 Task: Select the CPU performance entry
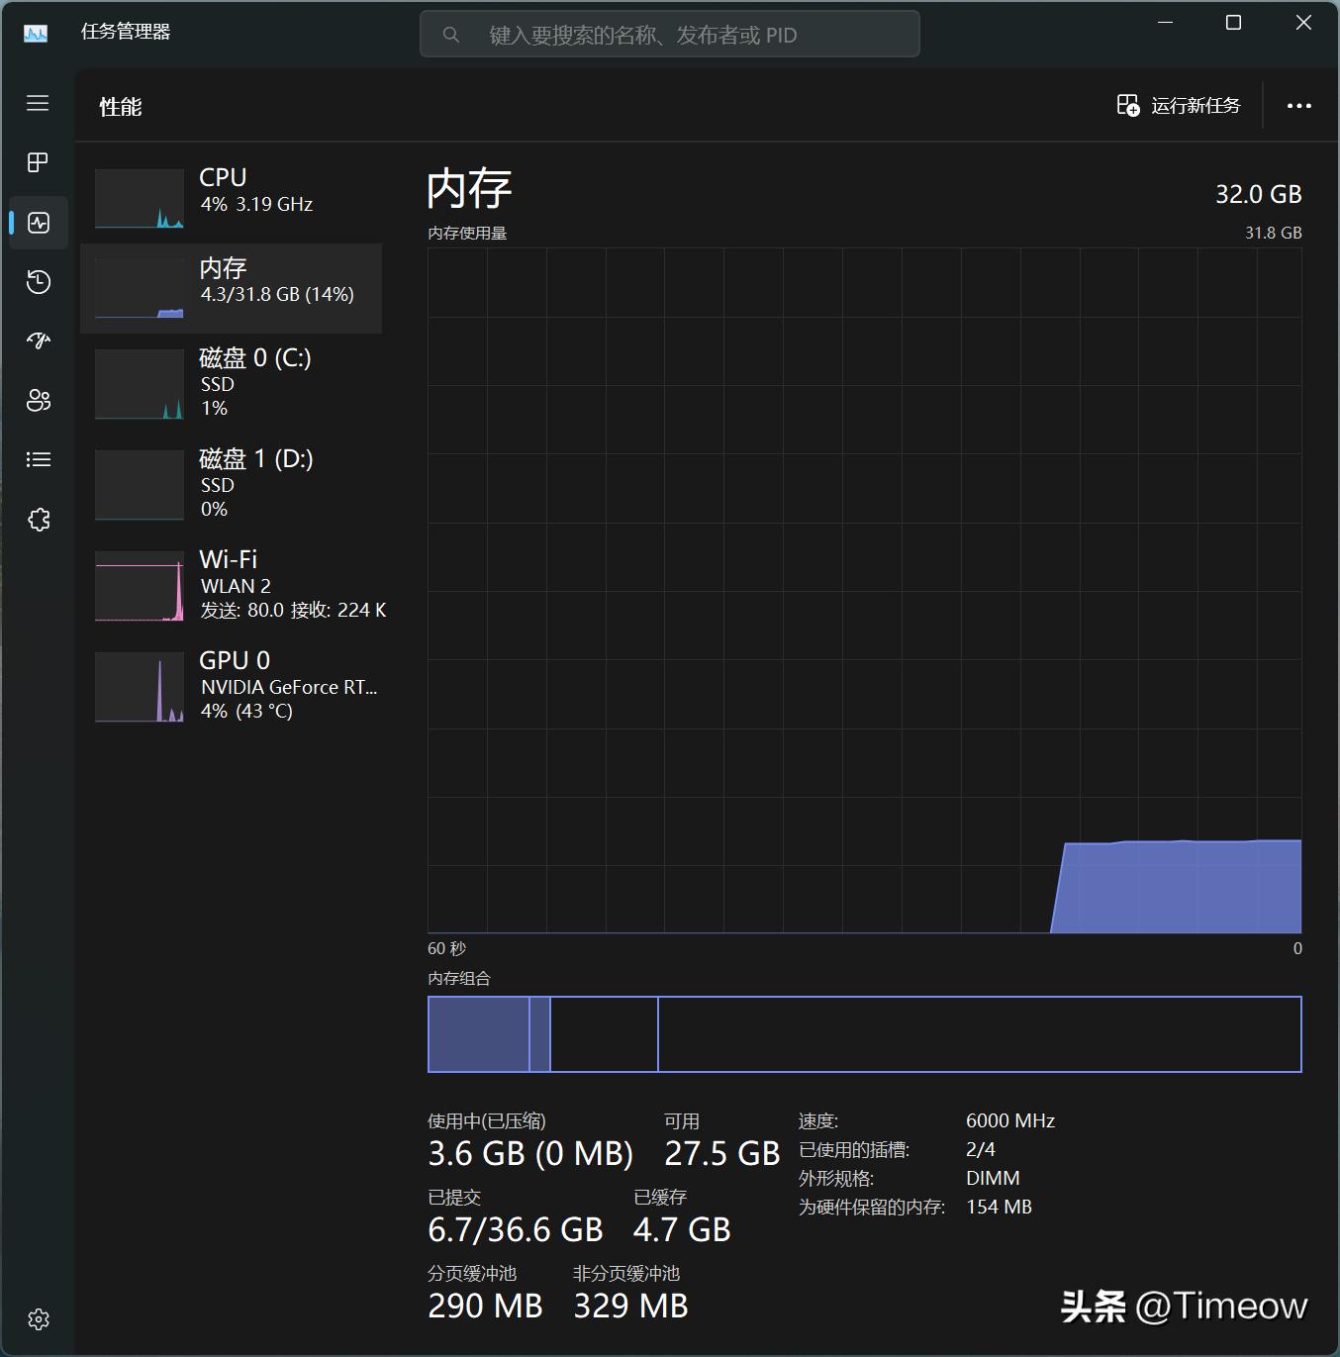click(233, 193)
